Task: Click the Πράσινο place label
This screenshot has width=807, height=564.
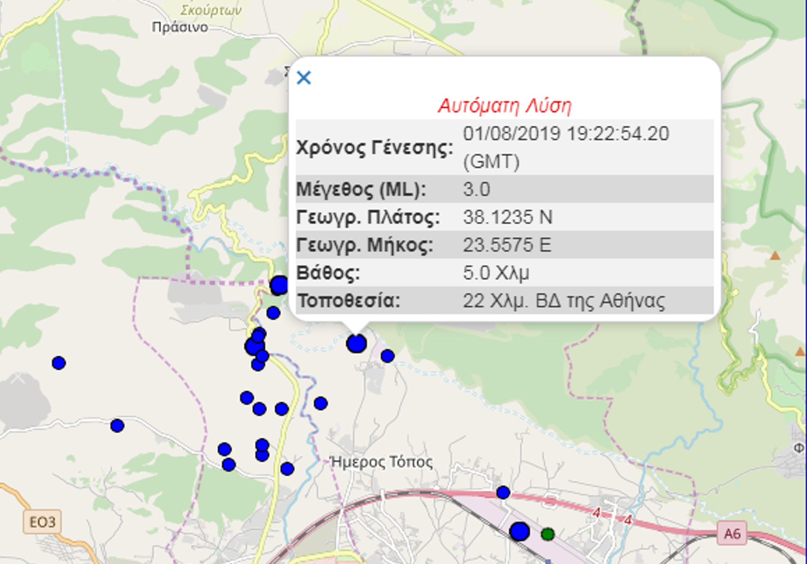Action: 180,28
